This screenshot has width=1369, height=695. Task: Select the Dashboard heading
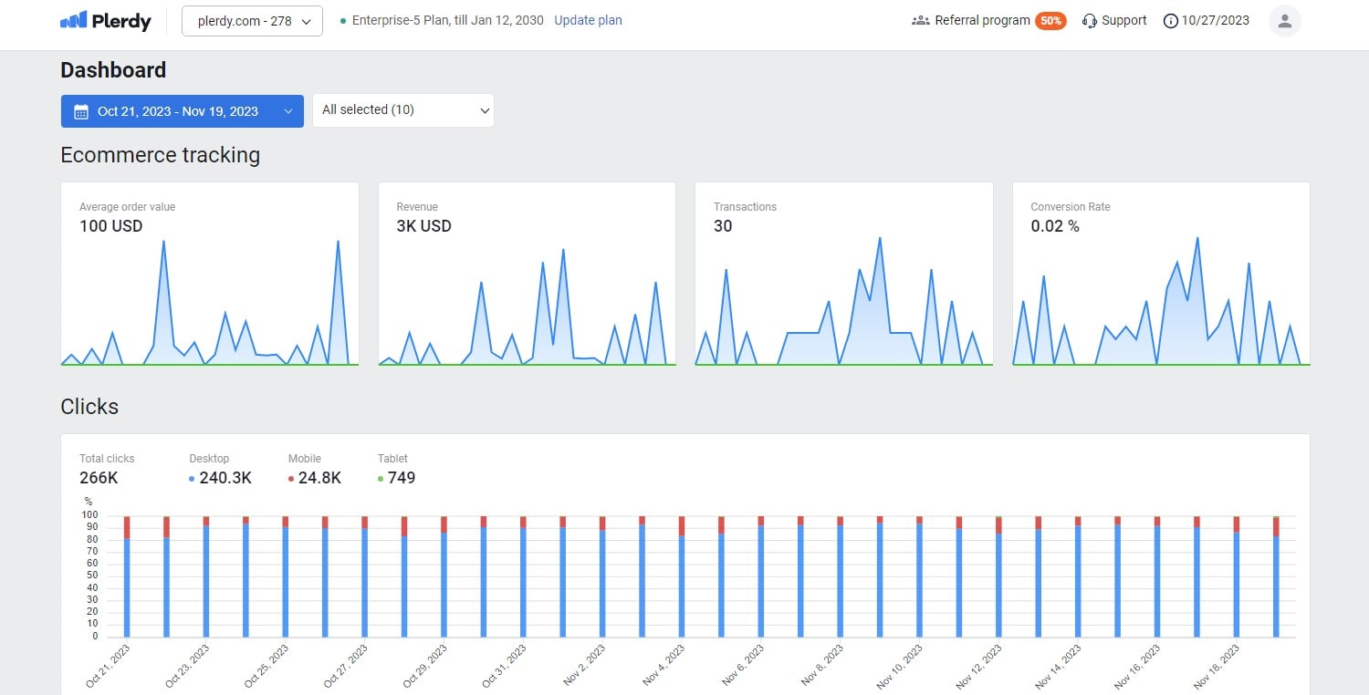coord(113,69)
